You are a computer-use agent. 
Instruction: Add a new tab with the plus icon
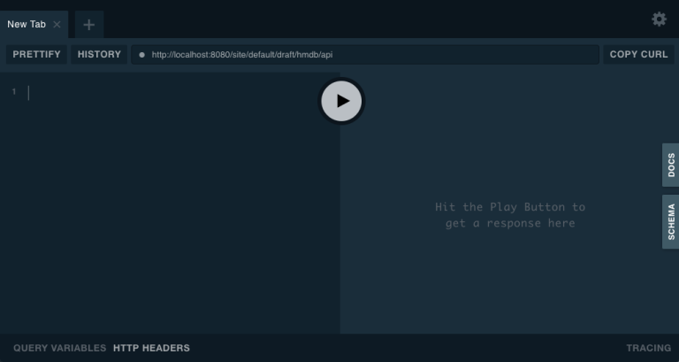coord(88,25)
